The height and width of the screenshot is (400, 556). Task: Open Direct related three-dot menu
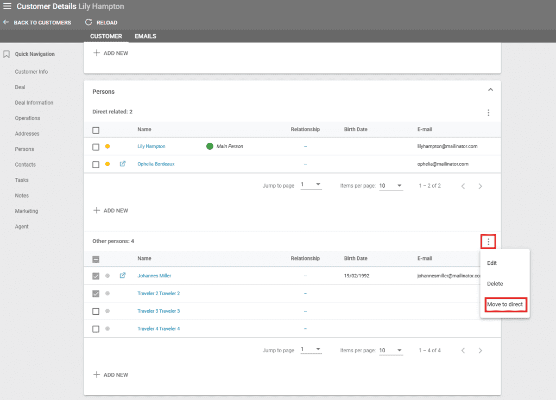488,113
